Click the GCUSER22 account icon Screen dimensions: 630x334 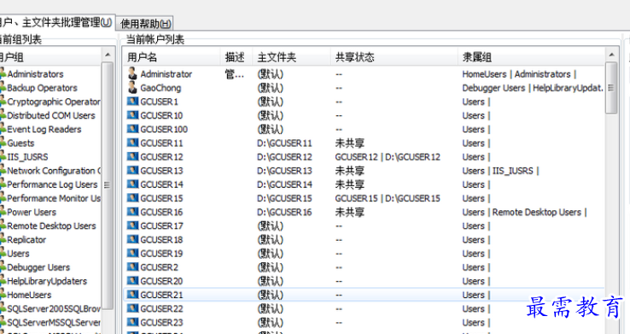pos(132,308)
